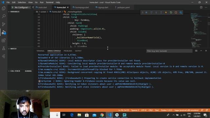Open the Edit menu
210x118 pixels.
pyautogui.click(x=14, y=2)
